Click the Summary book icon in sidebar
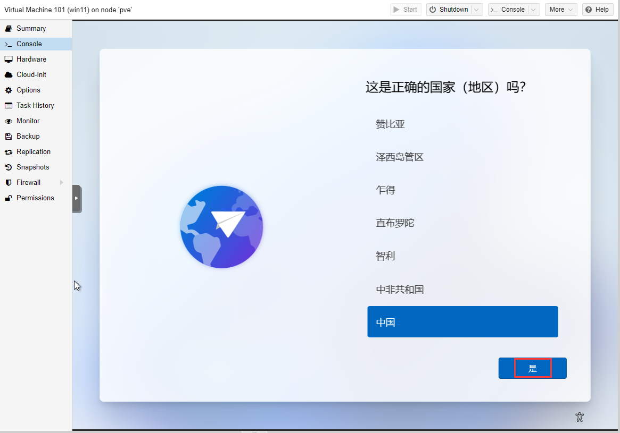This screenshot has height=433, width=620. click(9, 29)
